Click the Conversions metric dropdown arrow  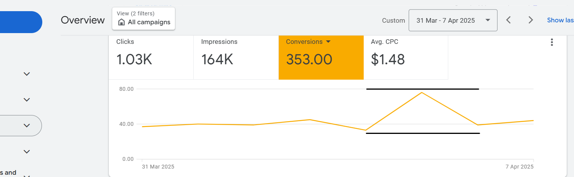click(x=328, y=42)
